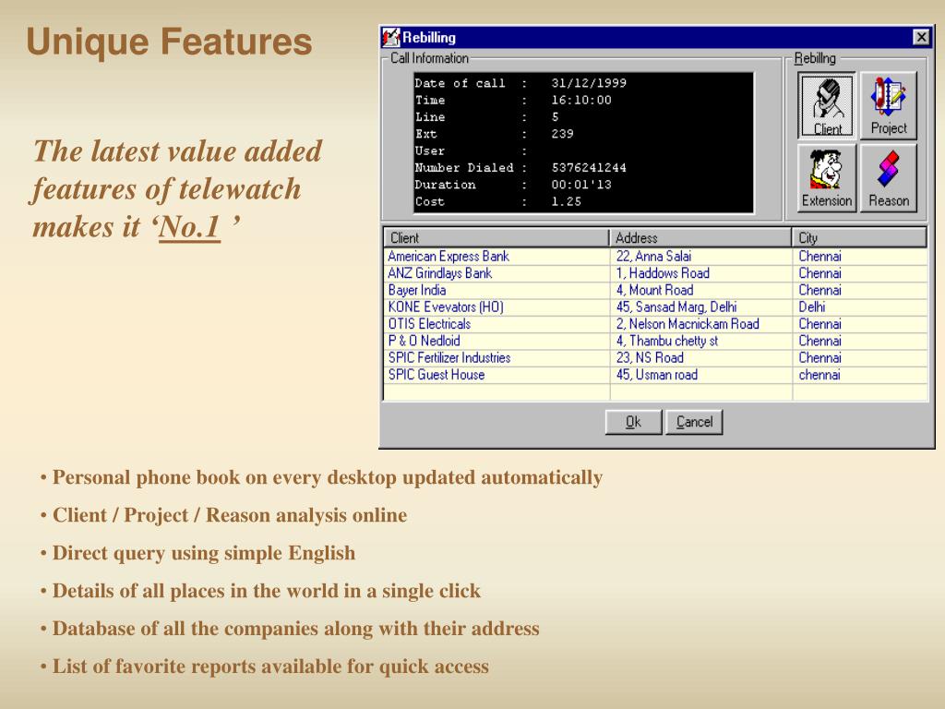This screenshot has width=945, height=709.
Task: Select the ANZ Grindlays Bank client
Action: tap(440, 273)
